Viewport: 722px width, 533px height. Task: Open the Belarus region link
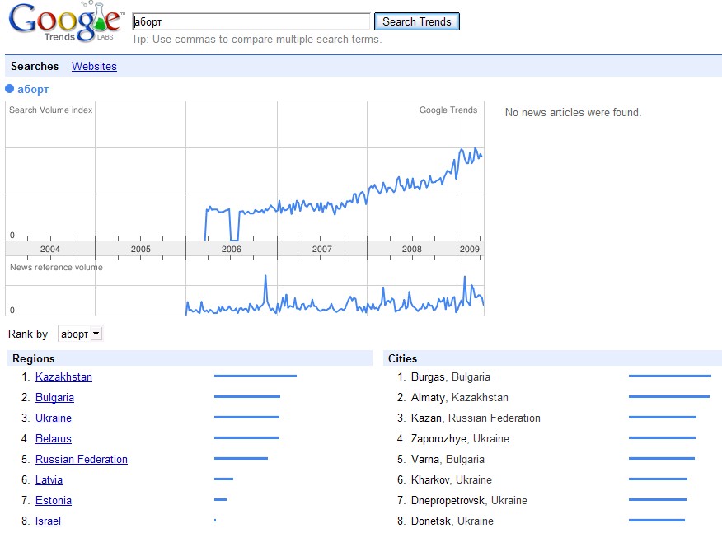(x=54, y=438)
